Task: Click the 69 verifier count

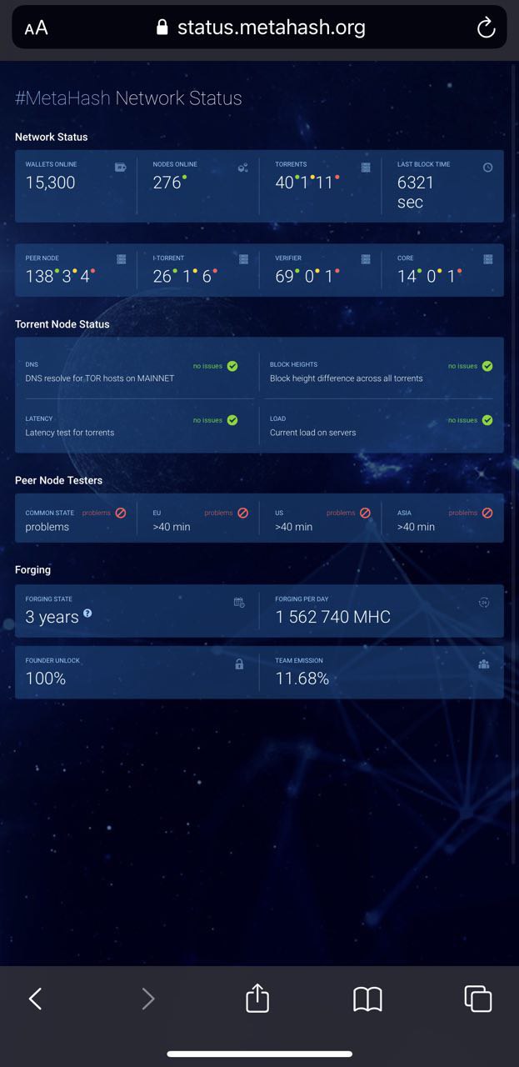Action: point(285,276)
